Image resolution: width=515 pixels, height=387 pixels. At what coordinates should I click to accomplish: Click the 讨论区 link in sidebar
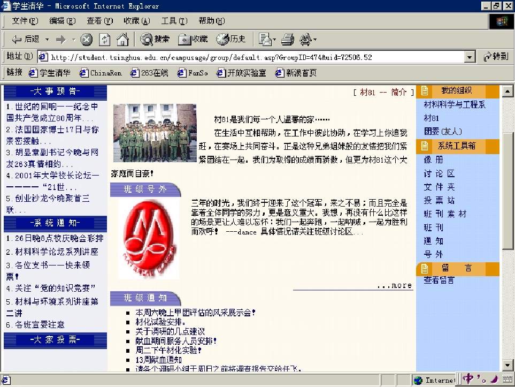pos(439,173)
